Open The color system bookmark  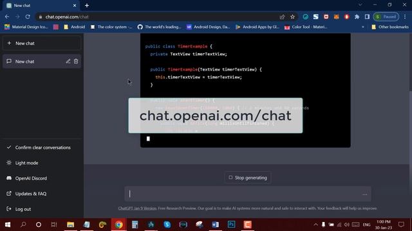pyautogui.click(x=111, y=27)
